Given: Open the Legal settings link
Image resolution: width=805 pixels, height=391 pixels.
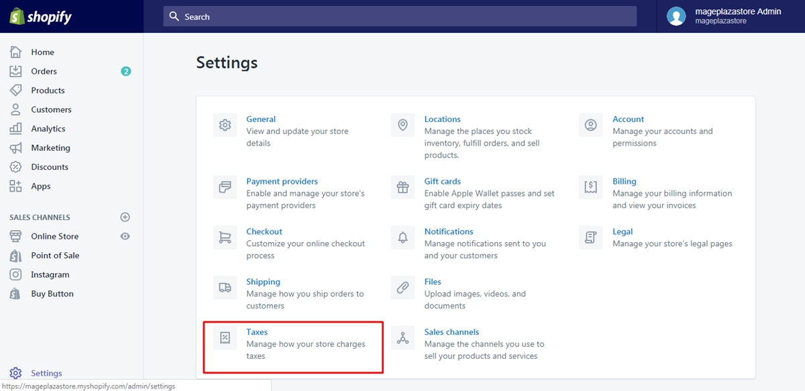Looking at the screenshot, I should (x=623, y=231).
